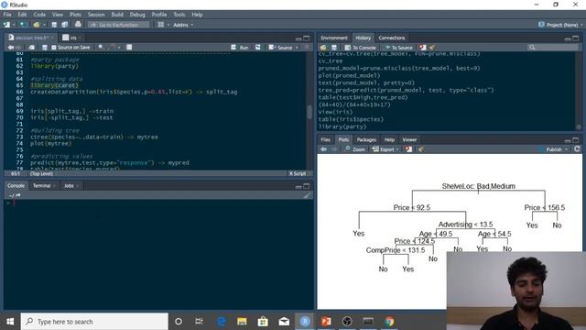Switch to the Environment tab

333,38
